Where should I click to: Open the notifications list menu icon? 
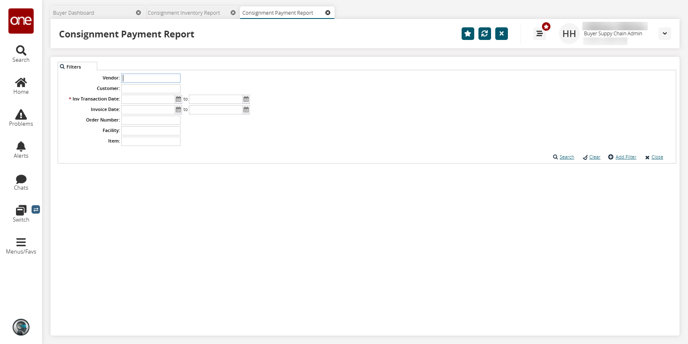[539, 34]
